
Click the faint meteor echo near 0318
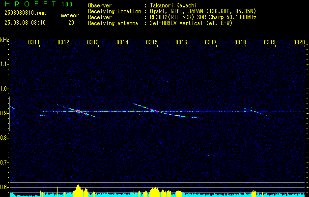[x=254, y=111]
